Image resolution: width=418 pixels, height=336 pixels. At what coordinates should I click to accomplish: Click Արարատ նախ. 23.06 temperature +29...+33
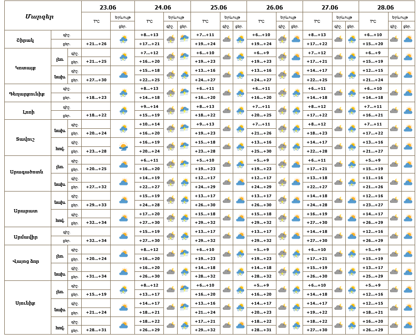coord(96,205)
